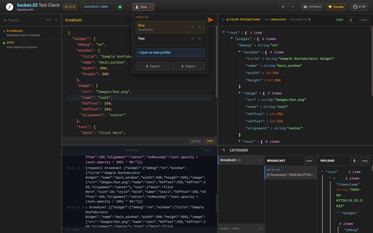
Task: Copy the response with copy button
Action: (363, 20)
